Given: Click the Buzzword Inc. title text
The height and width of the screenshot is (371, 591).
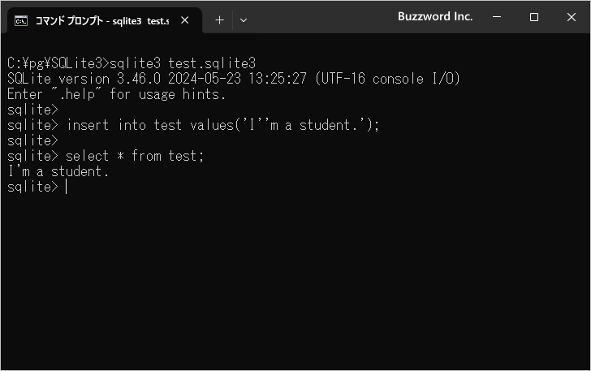Looking at the screenshot, I should [x=435, y=16].
